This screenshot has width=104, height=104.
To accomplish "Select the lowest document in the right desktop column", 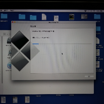I will point(98,64).
